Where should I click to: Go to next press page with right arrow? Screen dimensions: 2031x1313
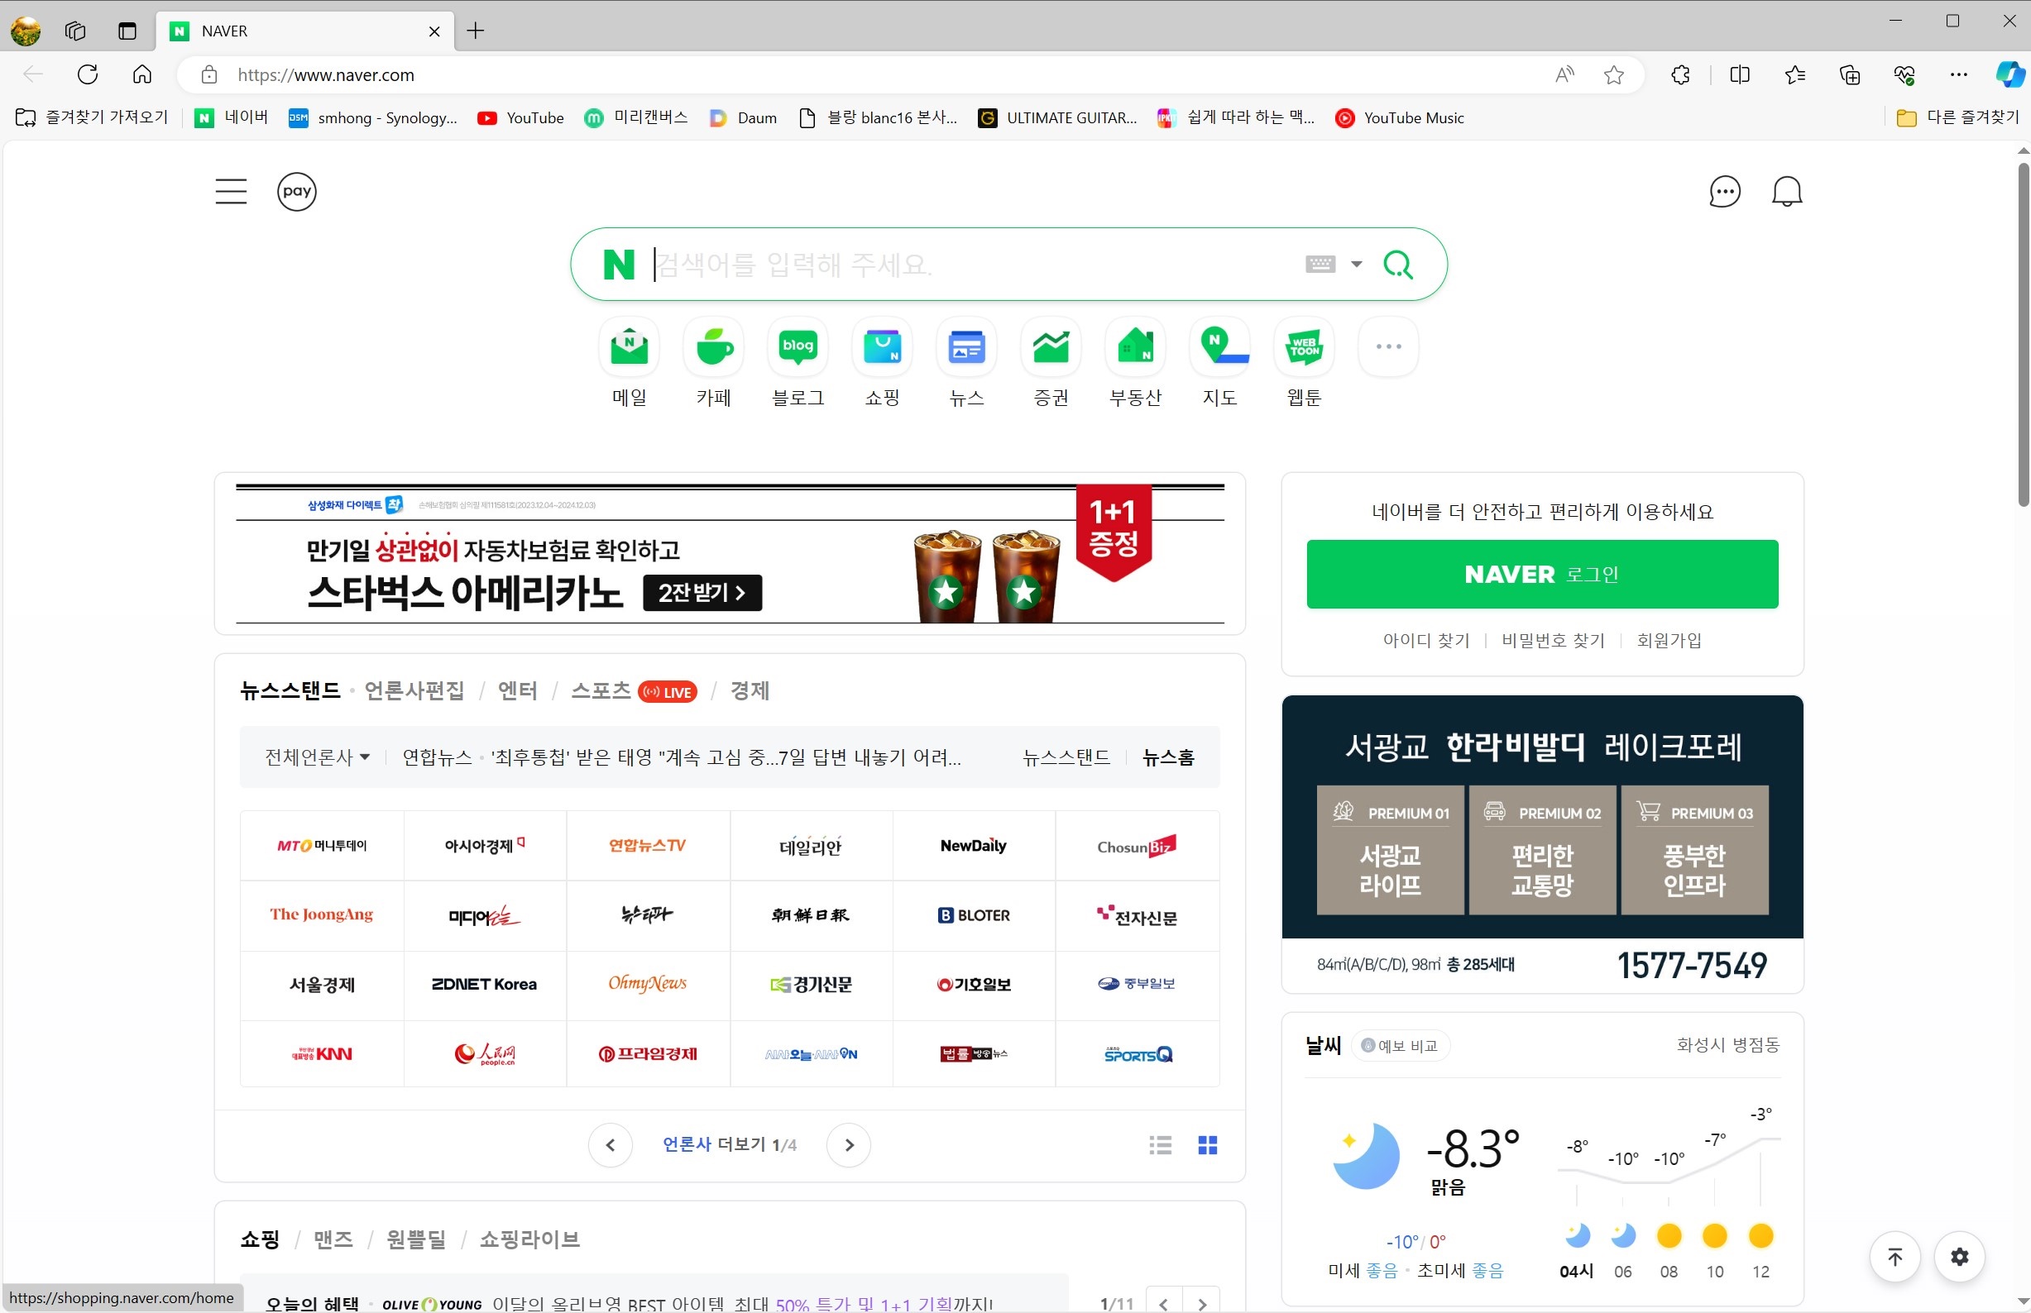(849, 1145)
